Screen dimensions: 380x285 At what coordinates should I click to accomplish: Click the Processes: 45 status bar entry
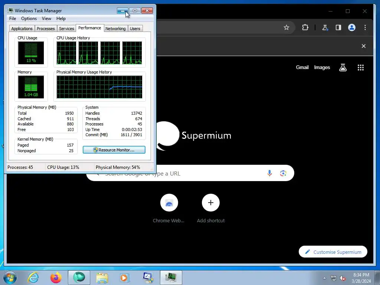coord(20,167)
